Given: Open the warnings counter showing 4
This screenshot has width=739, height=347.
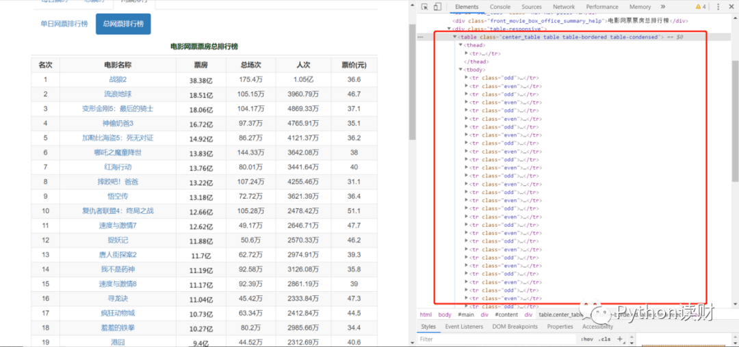Looking at the screenshot, I should click(x=701, y=7).
